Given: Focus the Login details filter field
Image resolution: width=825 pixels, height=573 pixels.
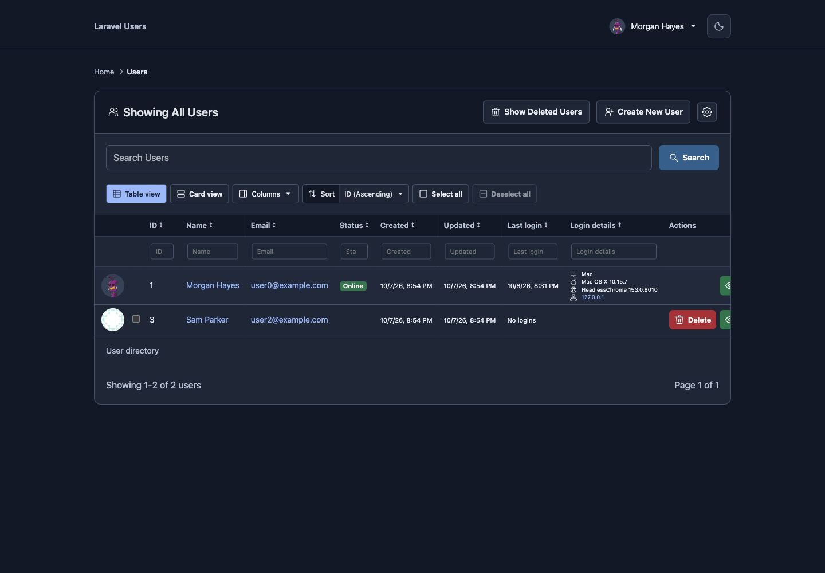Looking at the screenshot, I should 614,251.
